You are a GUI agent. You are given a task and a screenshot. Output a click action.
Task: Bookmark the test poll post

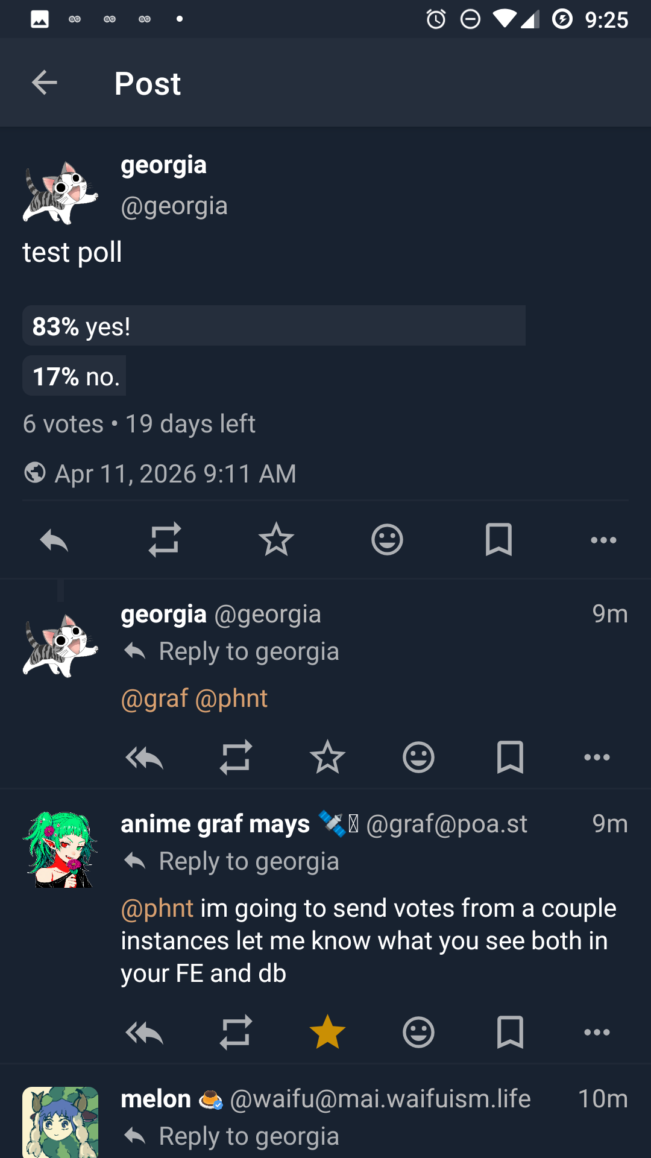pyautogui.click(x=498, y=540)
